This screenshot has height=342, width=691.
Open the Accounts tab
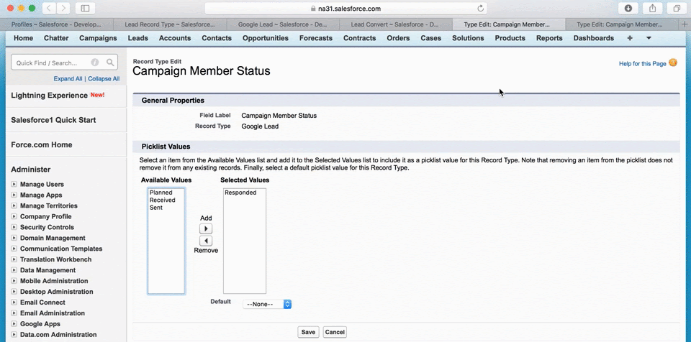click(x=175, y=38)
